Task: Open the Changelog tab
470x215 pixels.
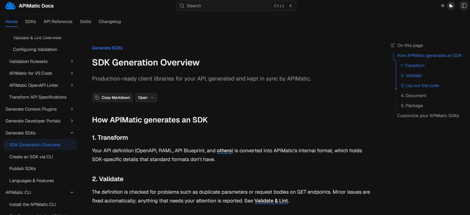Action: (x=110, y=22)
